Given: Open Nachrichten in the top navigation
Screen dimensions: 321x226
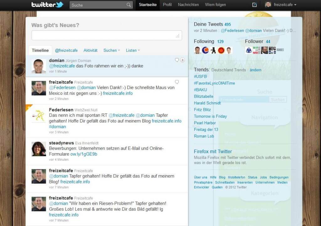Looking at the screenshot, I should pos(188,5).
